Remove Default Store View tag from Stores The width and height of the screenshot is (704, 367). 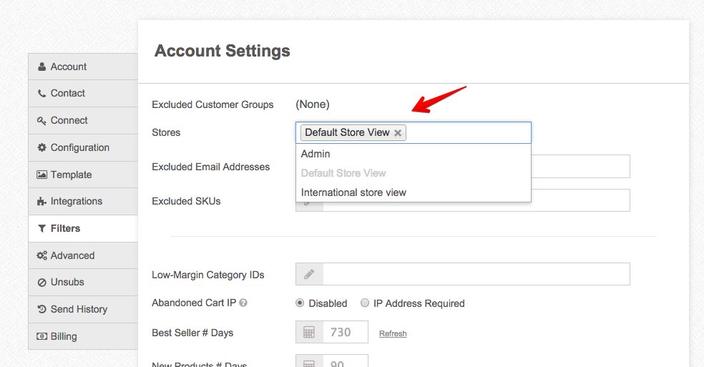[x=398, y=133]
